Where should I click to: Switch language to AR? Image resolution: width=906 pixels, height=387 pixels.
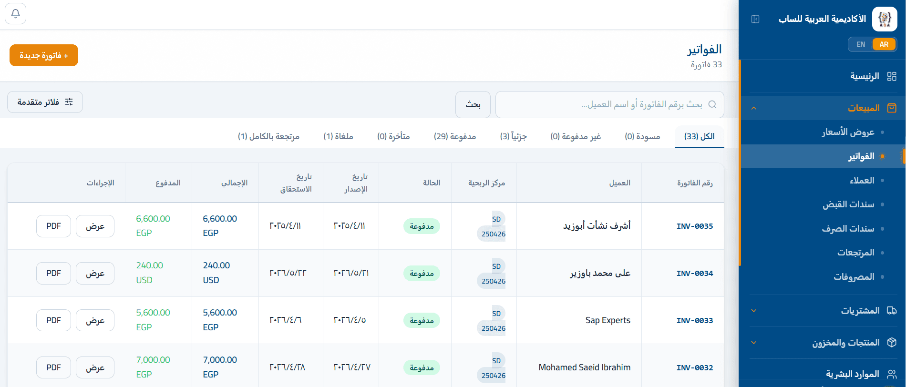tap(884, 44)
